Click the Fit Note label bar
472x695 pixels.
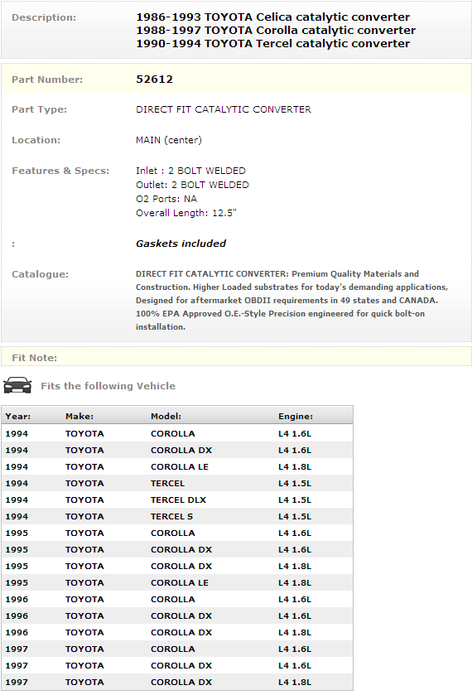(x=236, y=357)
